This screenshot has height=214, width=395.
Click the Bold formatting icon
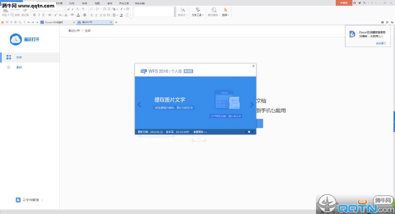tap(34, 15)
